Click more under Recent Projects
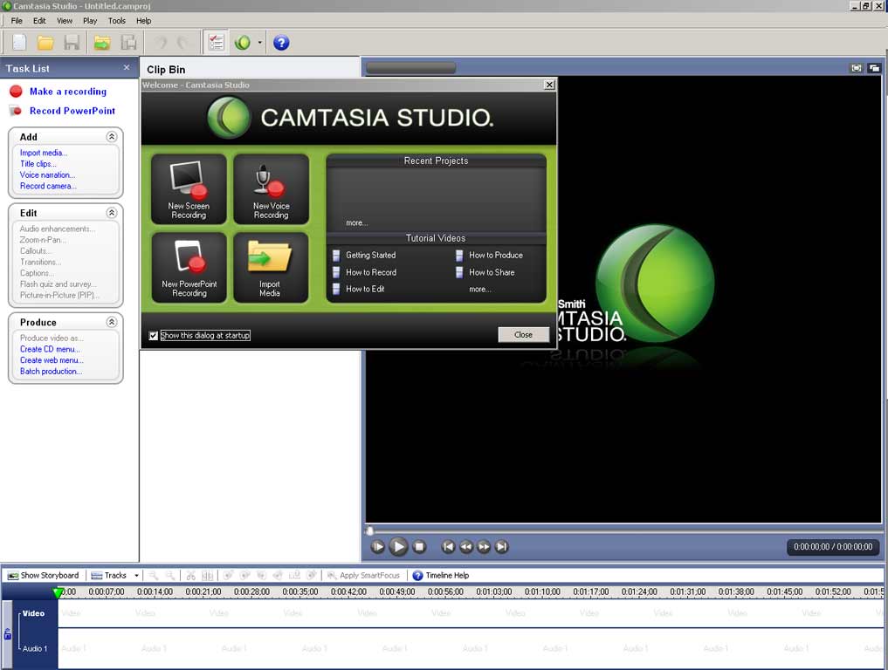888x670 pixels. [357, 223]
